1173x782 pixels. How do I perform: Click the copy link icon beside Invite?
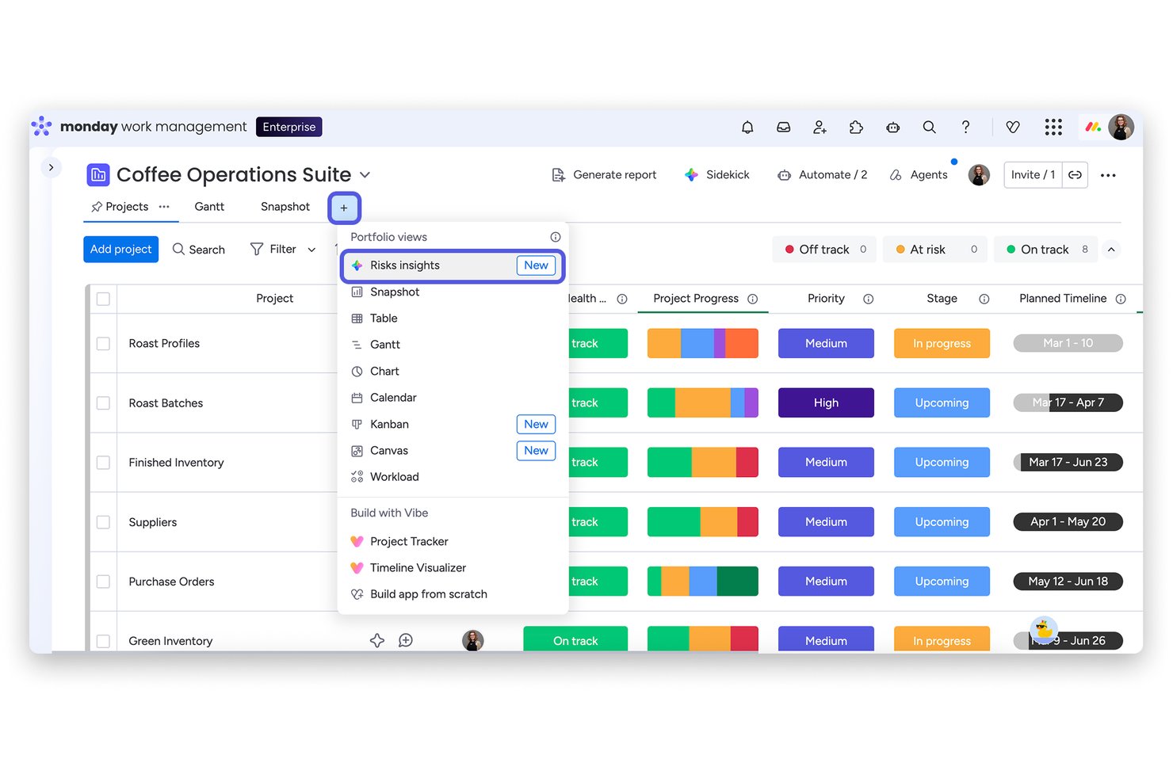click(1075, 175)
